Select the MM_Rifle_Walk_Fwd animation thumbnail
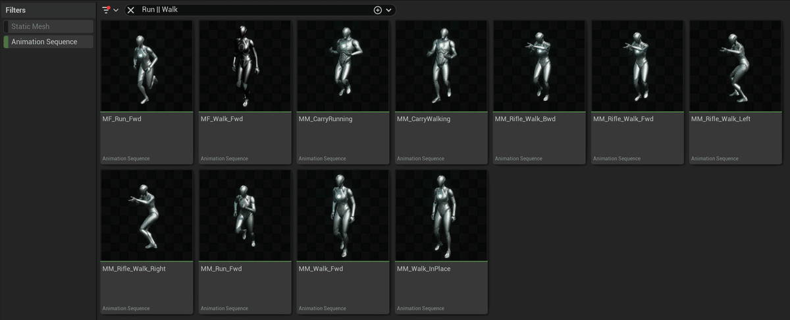Viewport: 790px width, 320px height. 637,66
